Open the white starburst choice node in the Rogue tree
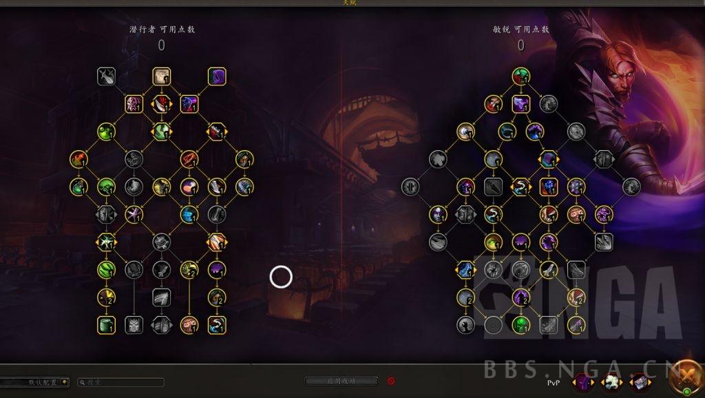This screenshot has height=398, width=705. (x=106, y=242)
